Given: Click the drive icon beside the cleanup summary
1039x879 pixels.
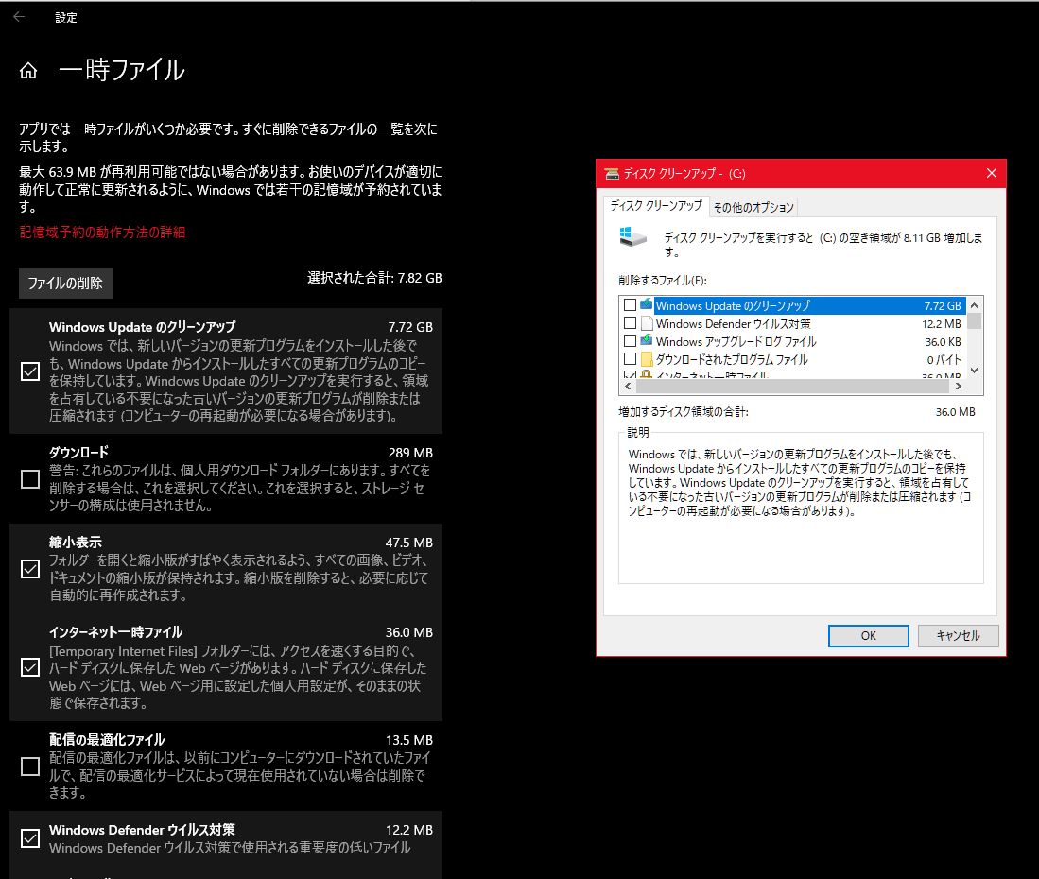Looking at the screenshot, I should coord(632,237).
